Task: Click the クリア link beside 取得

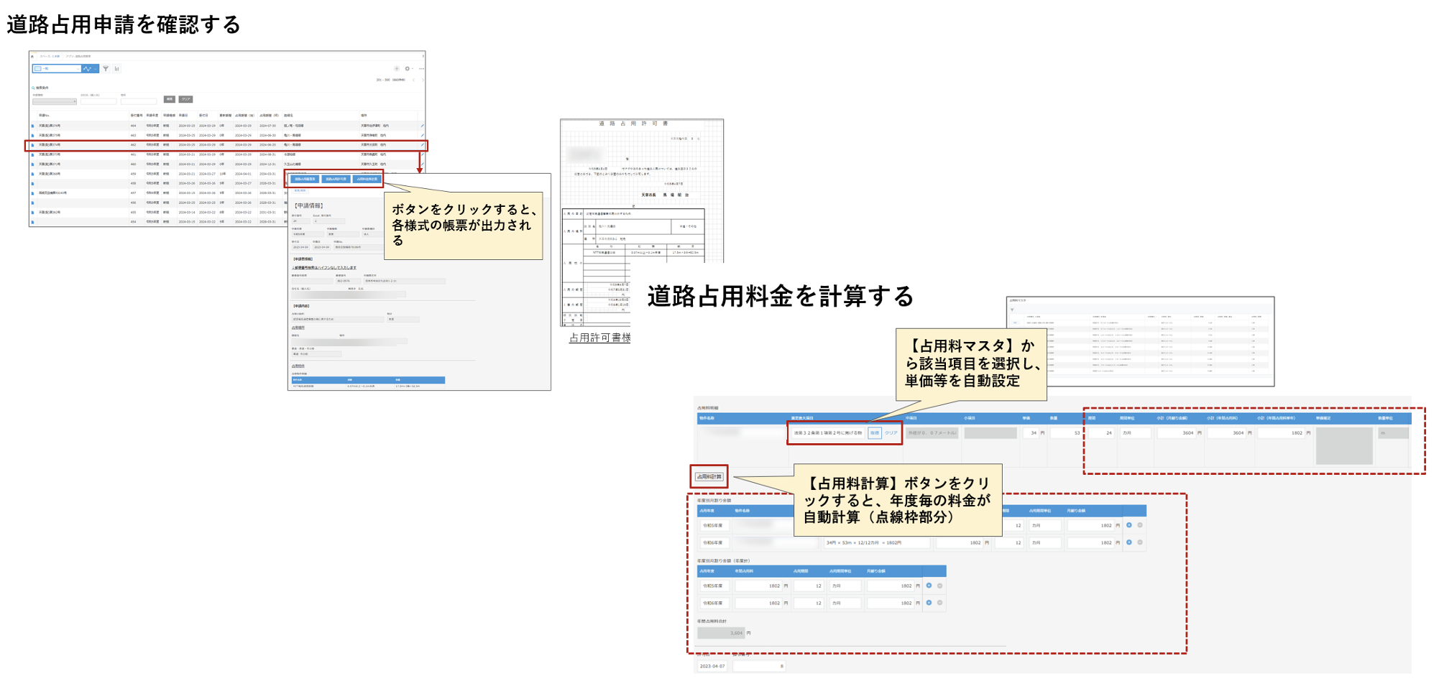Action: point(891,433)
